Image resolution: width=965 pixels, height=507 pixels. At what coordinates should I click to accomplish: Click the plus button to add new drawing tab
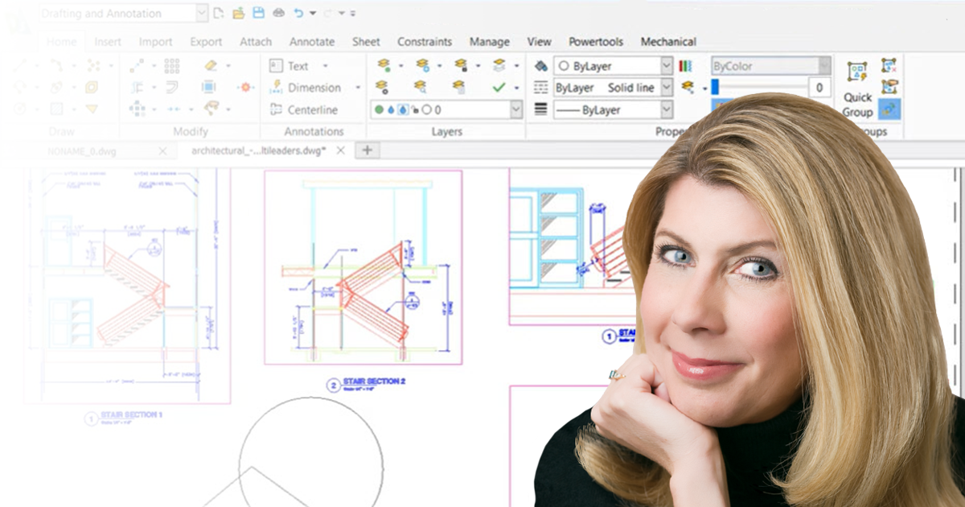pyautogui.click(x=367, y=150)
